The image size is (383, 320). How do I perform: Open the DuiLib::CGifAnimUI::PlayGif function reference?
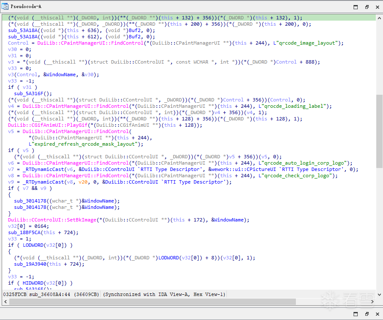[48, 125]
